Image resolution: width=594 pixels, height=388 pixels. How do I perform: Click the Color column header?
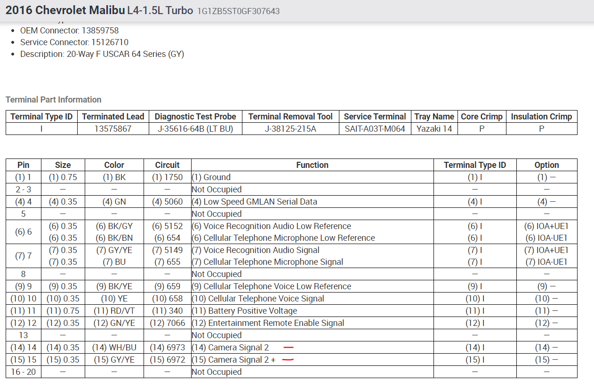click(x=114, y=165)
